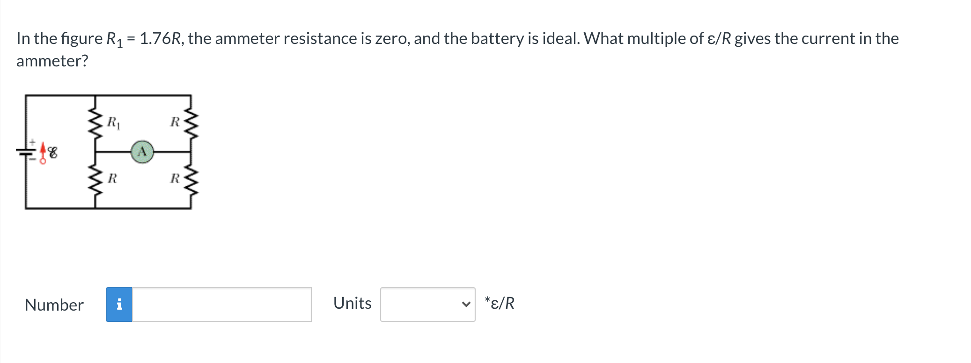Click the top horizontal wire of the circuit
971x363 pixels.
pyautogui.click(x=108, y=95)
